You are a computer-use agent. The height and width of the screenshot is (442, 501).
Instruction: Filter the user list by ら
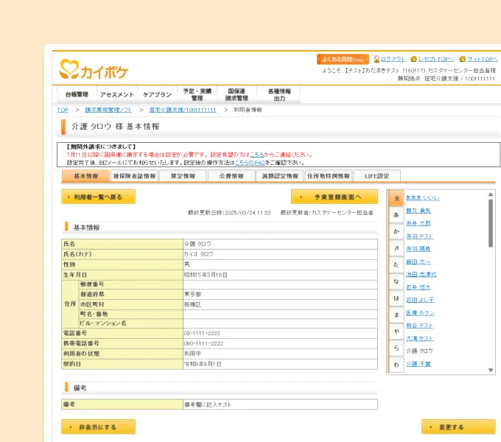pos(396,348)
